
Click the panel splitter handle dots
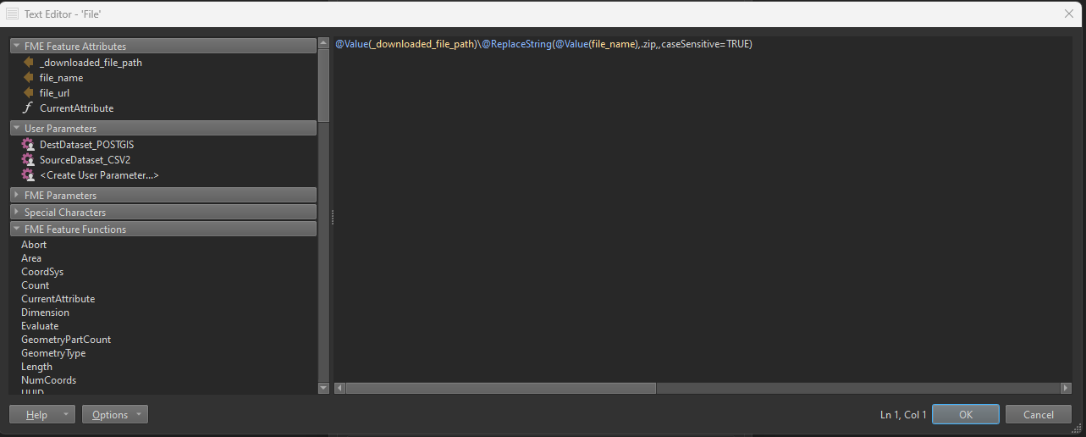tap(332, 218)
